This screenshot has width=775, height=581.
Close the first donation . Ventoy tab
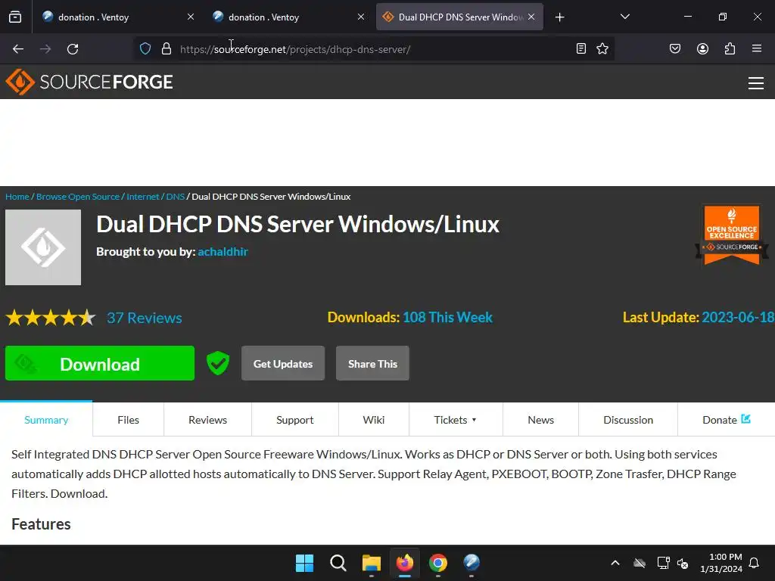coord(191,17)
